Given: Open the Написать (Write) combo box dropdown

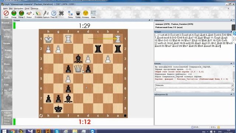Looking at the screenshot, I should coord(232,85).
